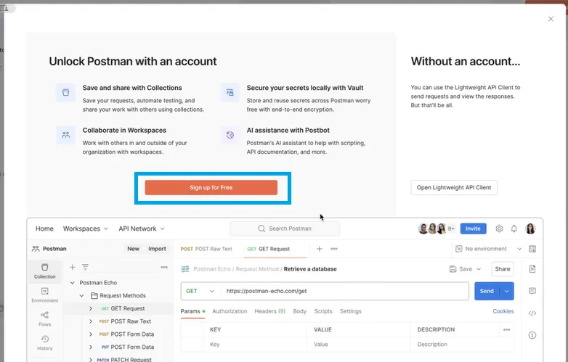Switch to the GET Request tab

click(x=269, y=249)
